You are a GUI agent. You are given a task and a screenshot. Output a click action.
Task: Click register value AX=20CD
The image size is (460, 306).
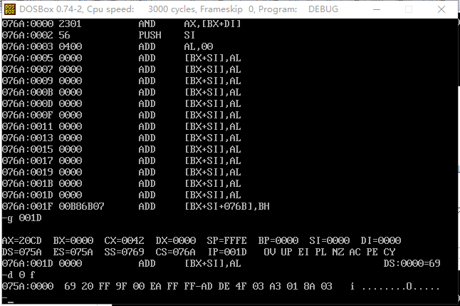point(21,241)
